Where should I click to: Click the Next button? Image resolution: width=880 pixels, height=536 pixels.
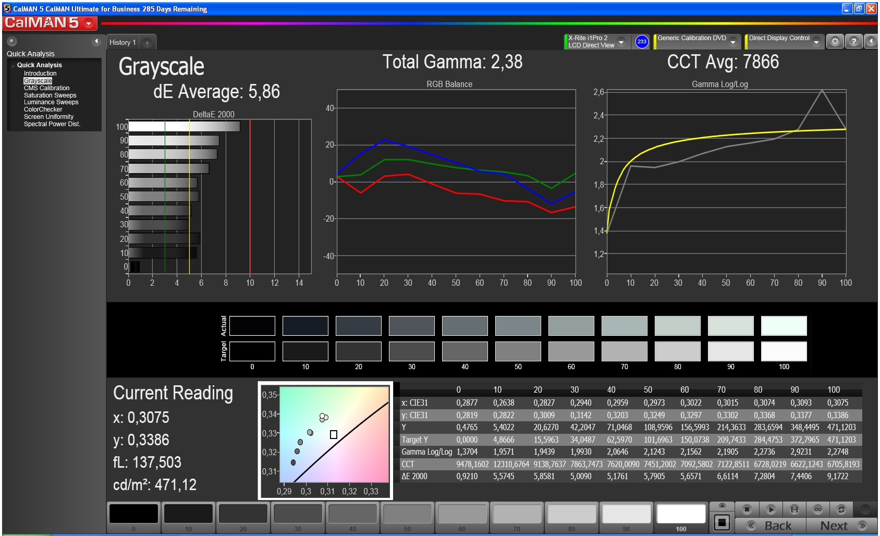click(x=841, y=526)
